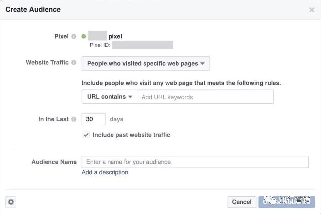Screen dimensions: 321x214
Task: Expand the URL contains dropdown
Action: pos(110,97)
